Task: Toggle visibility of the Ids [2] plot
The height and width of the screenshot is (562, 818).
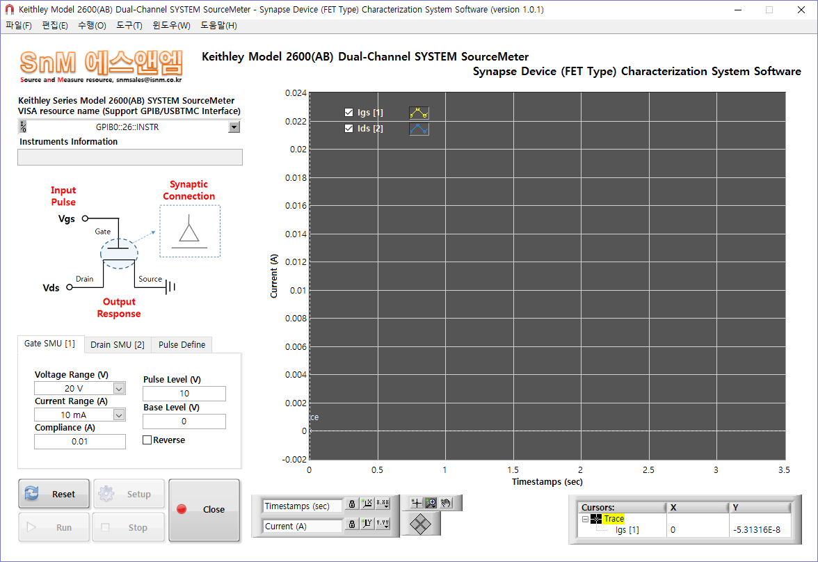Action: (349, 129)
